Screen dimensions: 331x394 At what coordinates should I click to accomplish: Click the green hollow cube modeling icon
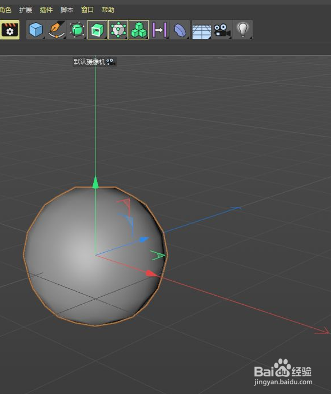point(97,30)
